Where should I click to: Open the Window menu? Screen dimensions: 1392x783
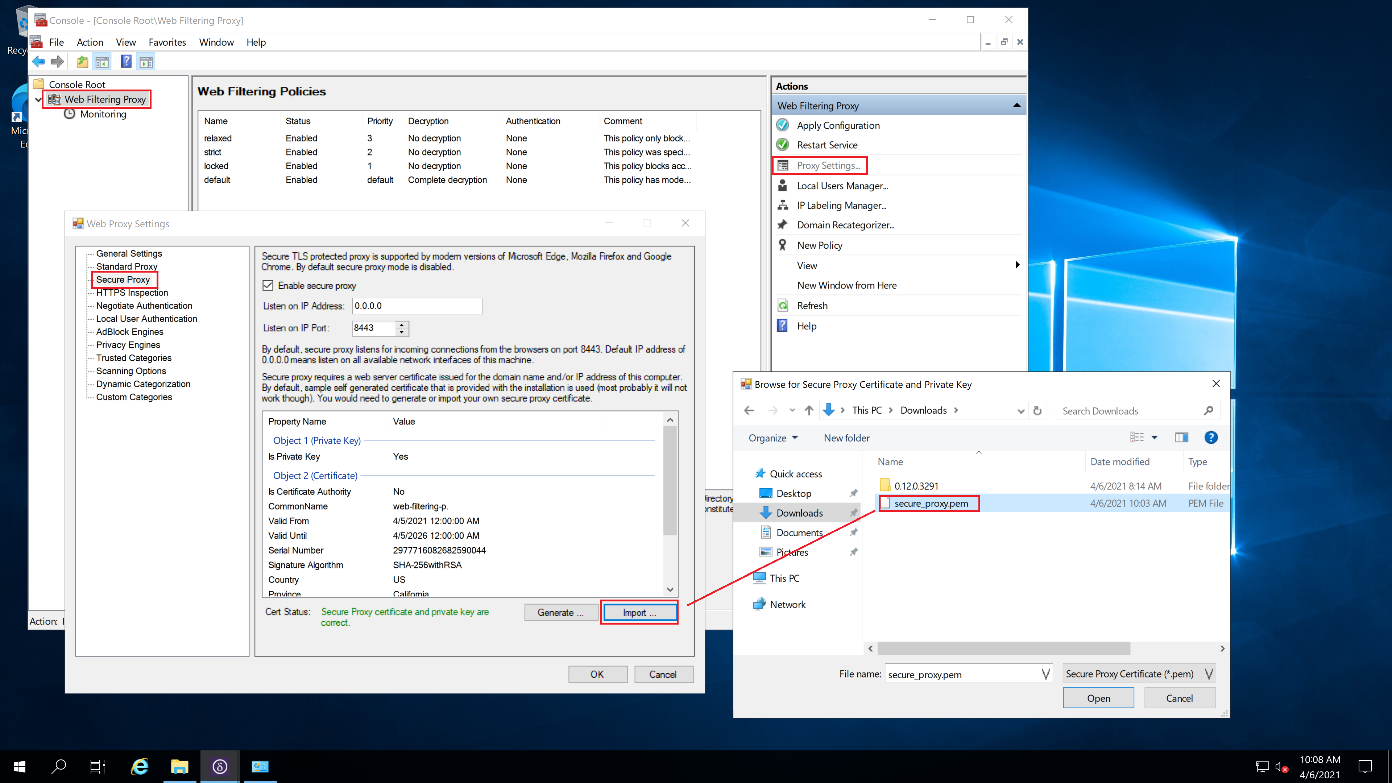tap(216, 42)
